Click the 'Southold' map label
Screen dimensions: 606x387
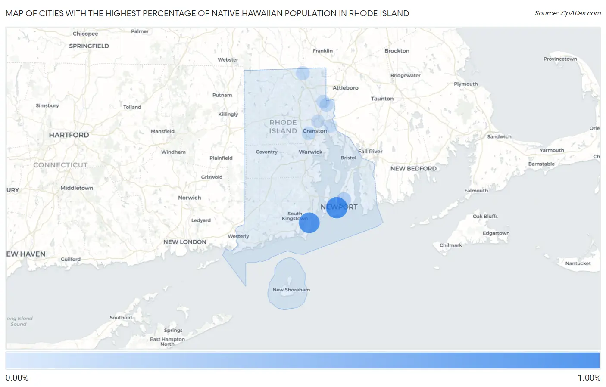[121, 318]
